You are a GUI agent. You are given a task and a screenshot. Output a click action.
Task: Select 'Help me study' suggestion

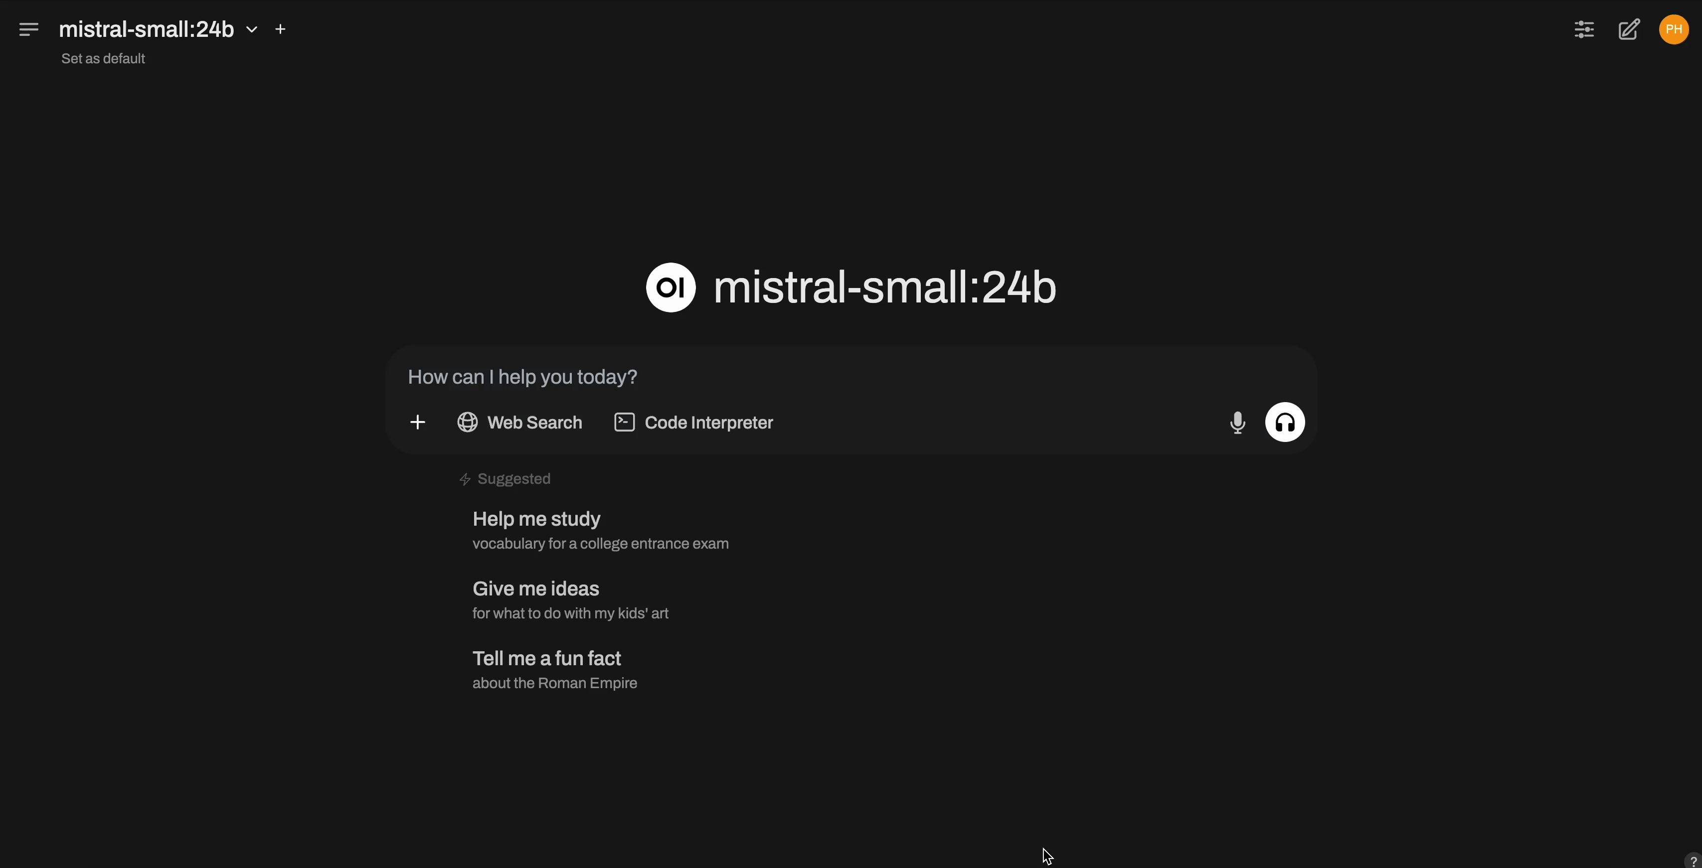(601, 531)
